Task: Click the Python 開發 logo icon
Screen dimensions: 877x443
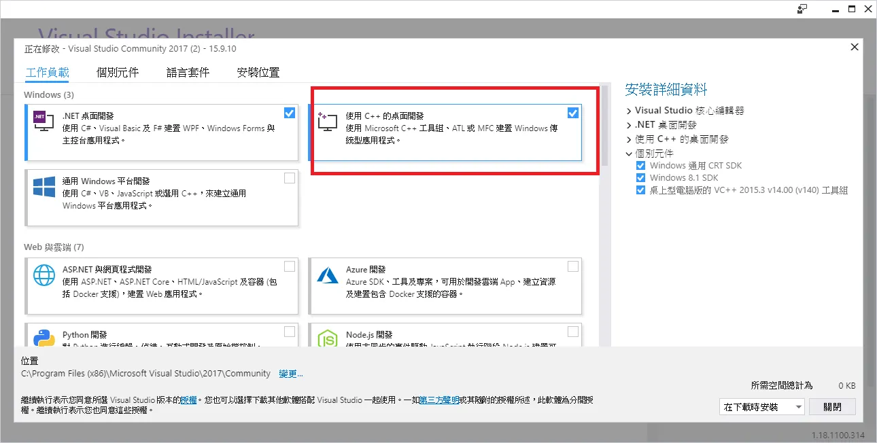Action: 44,338
